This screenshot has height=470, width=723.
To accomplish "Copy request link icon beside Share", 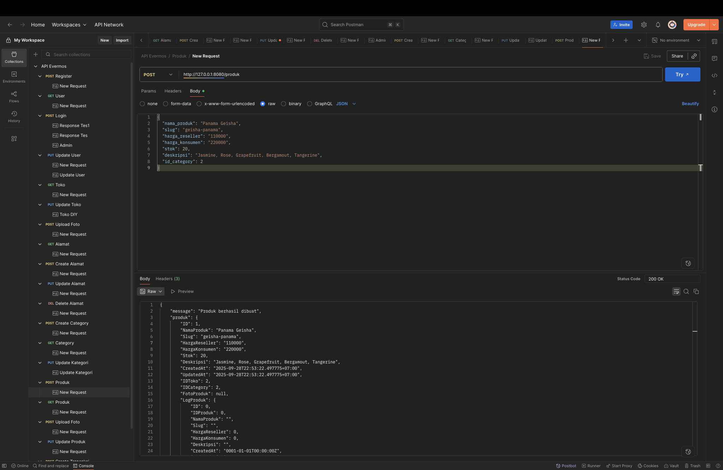I will pos(694,56).
